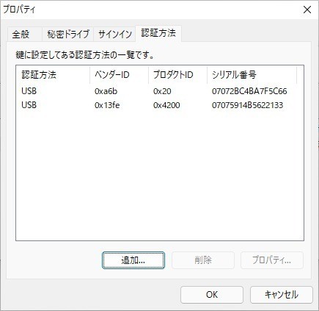Select the USB row with vendor 0xa6b
This screenshot has height=311, width=319.
(x=159, y=91)
